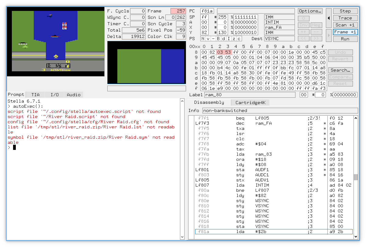The height and width of the screenshot is (247, 366).
Task: Toggle the I interrupt flag in PS
Action: coord(229,39)
